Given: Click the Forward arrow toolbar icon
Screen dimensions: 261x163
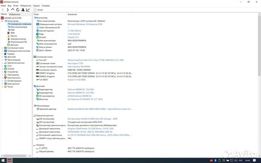Looking at the screenshot, I should click(8, 10).
